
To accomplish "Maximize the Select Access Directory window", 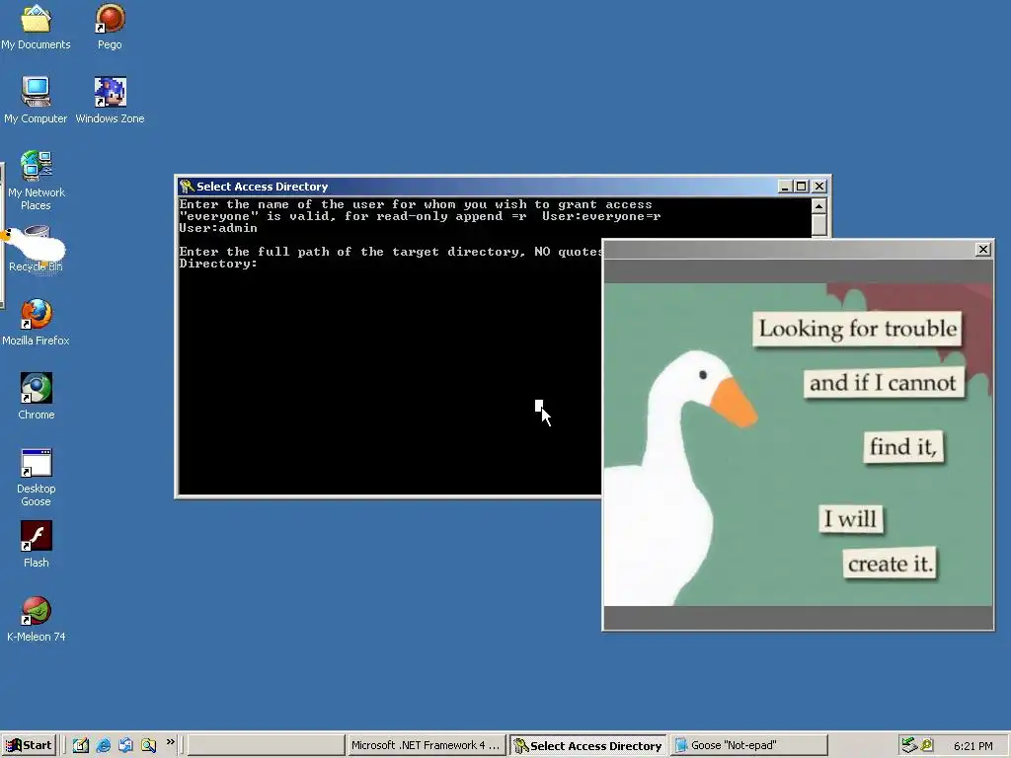I will pos(802,187).
